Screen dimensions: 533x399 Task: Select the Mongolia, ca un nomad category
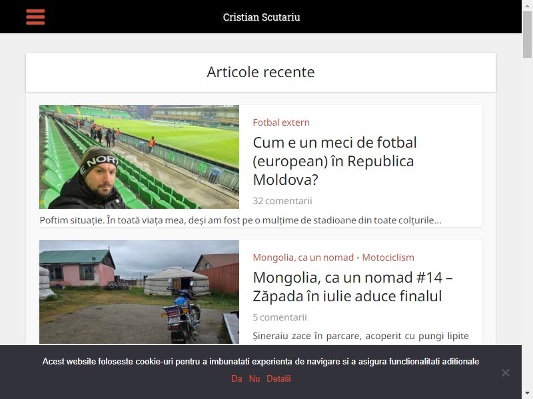pos(303,257)
